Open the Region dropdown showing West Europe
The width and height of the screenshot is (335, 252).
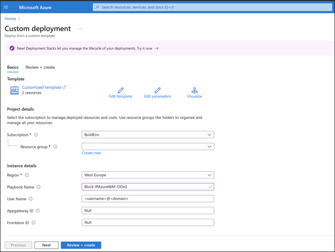point(148,175)
